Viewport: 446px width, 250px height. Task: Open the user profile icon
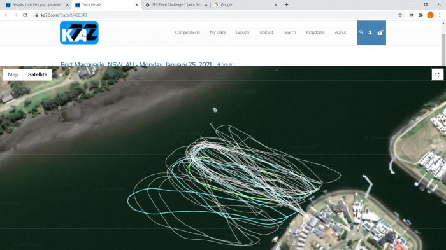[370, 32]
